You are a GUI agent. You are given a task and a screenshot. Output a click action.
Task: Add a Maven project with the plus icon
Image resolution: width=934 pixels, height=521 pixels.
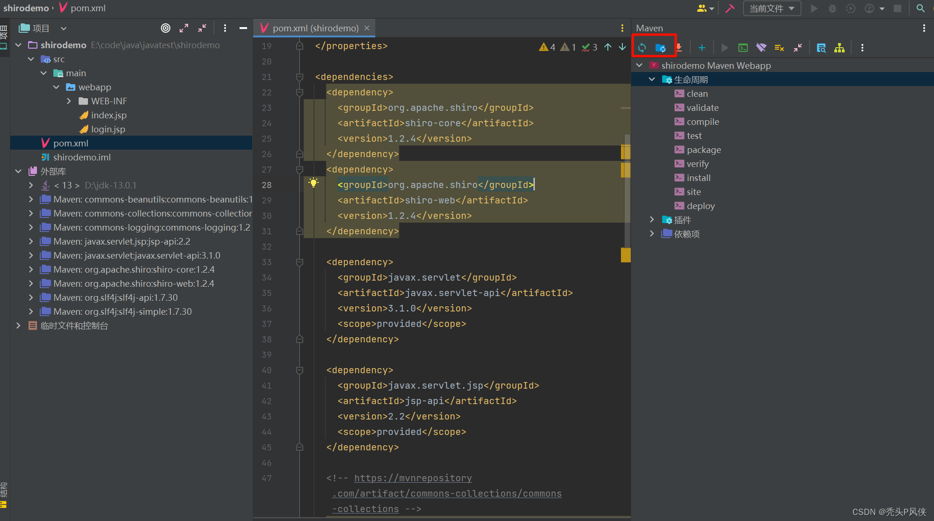tap(701, 48)
